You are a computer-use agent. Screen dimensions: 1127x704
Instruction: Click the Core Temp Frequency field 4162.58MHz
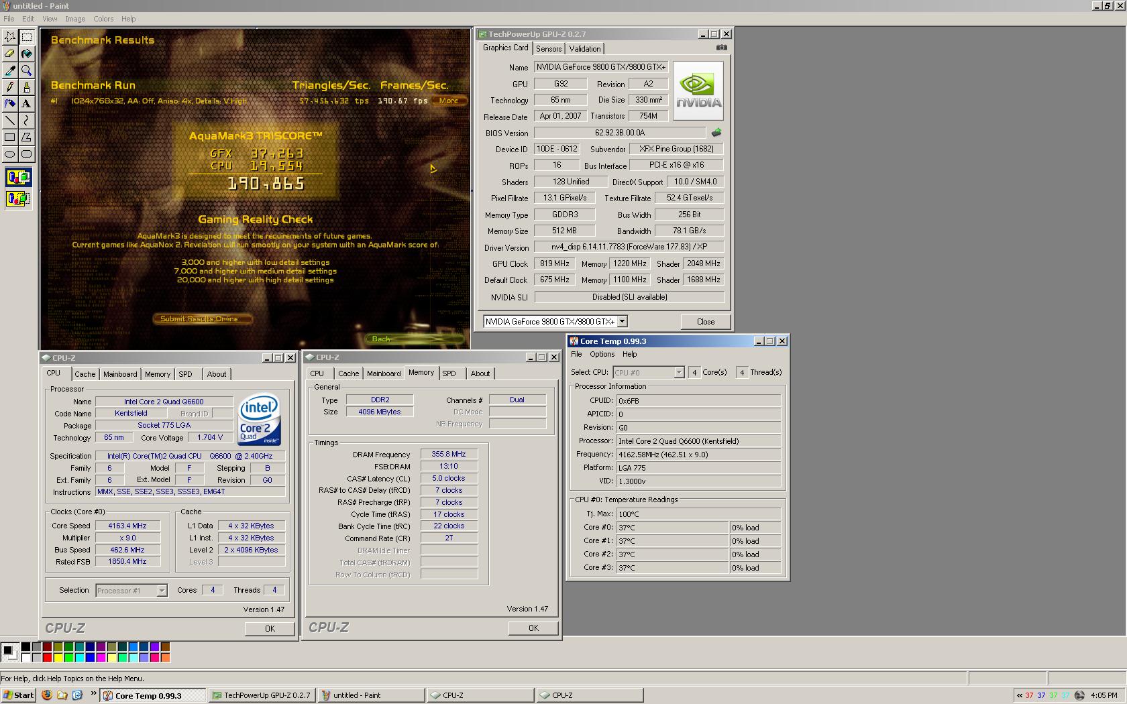(698, 455)
